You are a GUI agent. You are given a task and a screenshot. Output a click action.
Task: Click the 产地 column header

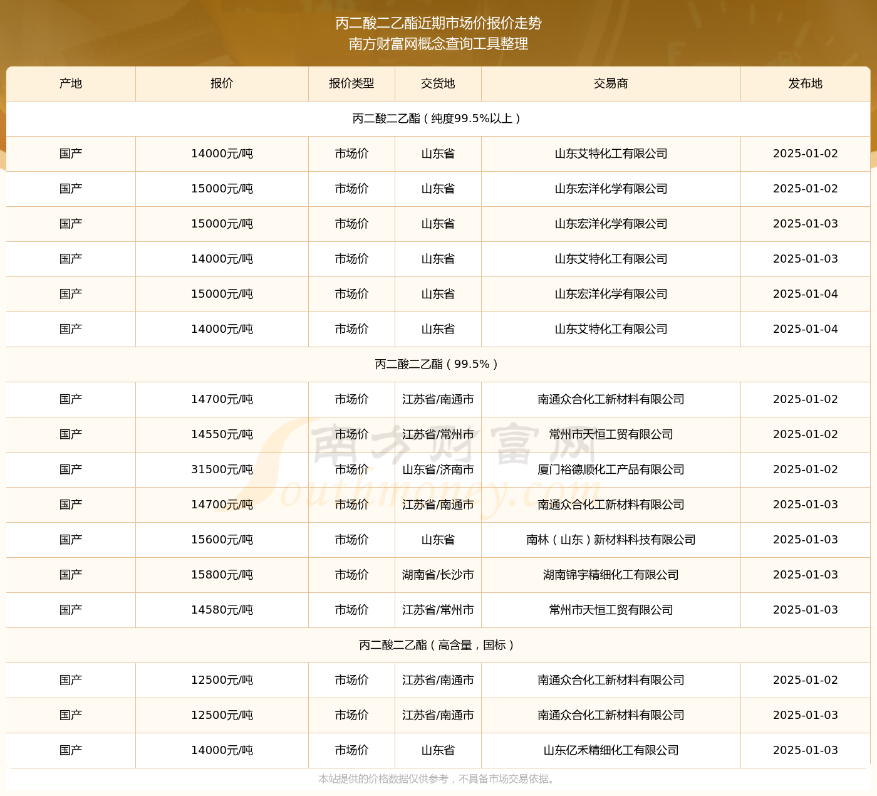coord(71,83)
